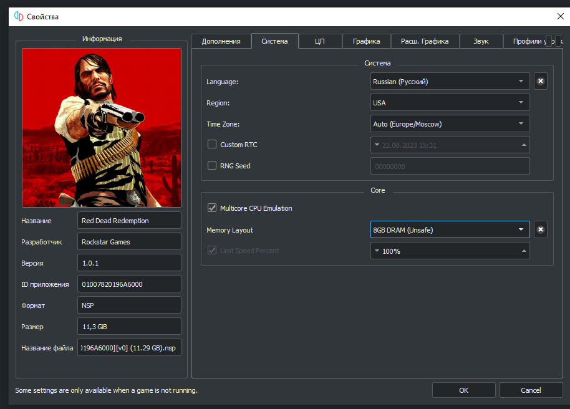Click the yuzu logo in the title bar
This screenshot has height=409, width=570.
click(19, 16)
